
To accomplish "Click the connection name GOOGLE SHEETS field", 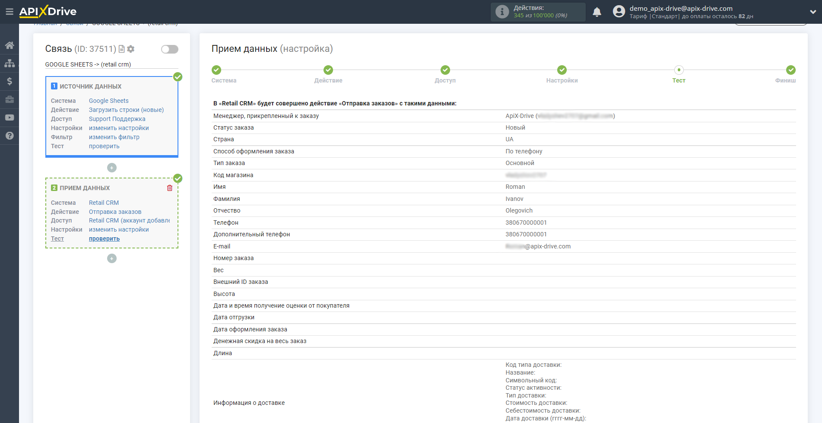I will coord(111,64).
